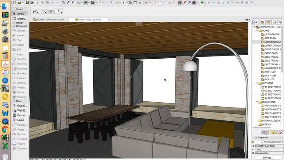This screenshot has height=160, width=284.
Task: Select the Label tool
Action: click(20, 45)
